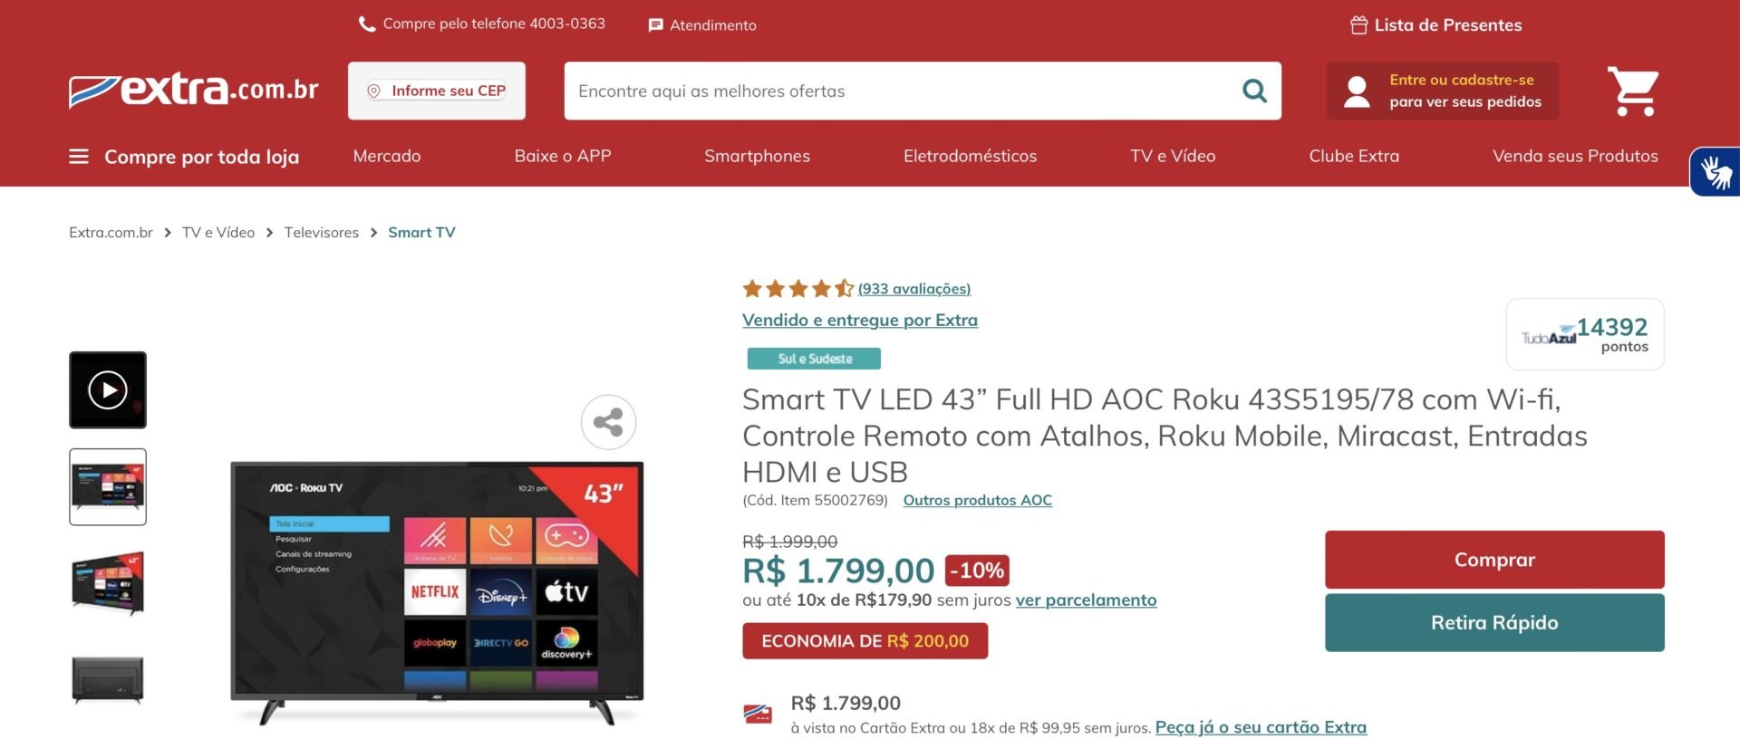Open the Smartphones menu item
Viewport: 1740px width, 739px height.
(757, 156)
